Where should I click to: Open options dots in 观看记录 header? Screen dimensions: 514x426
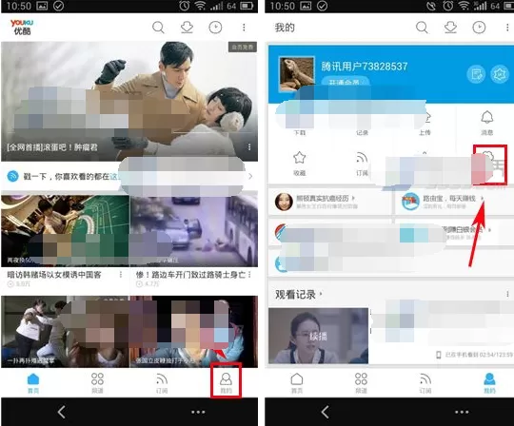(507, 295)
